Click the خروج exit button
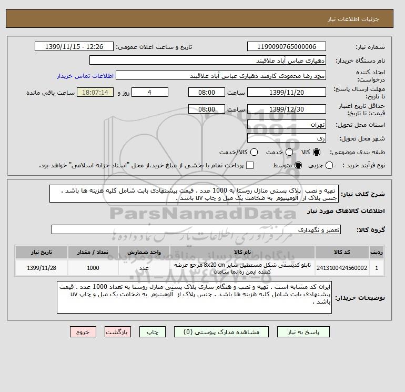Screen dimensions: 405x392 [x=83, y=332]
